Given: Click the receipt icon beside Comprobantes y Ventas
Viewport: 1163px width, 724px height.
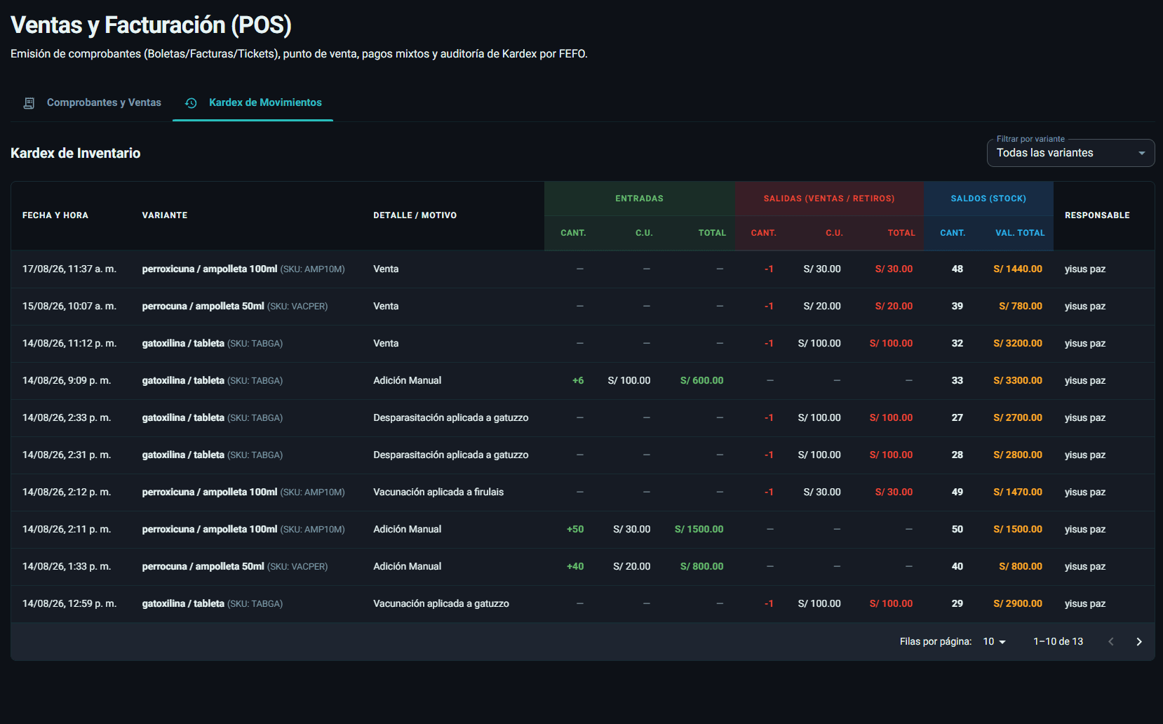Looking at the screenshot, I should point(29,103).
